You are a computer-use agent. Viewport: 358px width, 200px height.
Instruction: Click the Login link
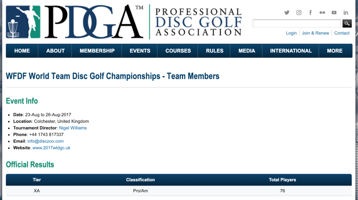[x=291, y=33]
